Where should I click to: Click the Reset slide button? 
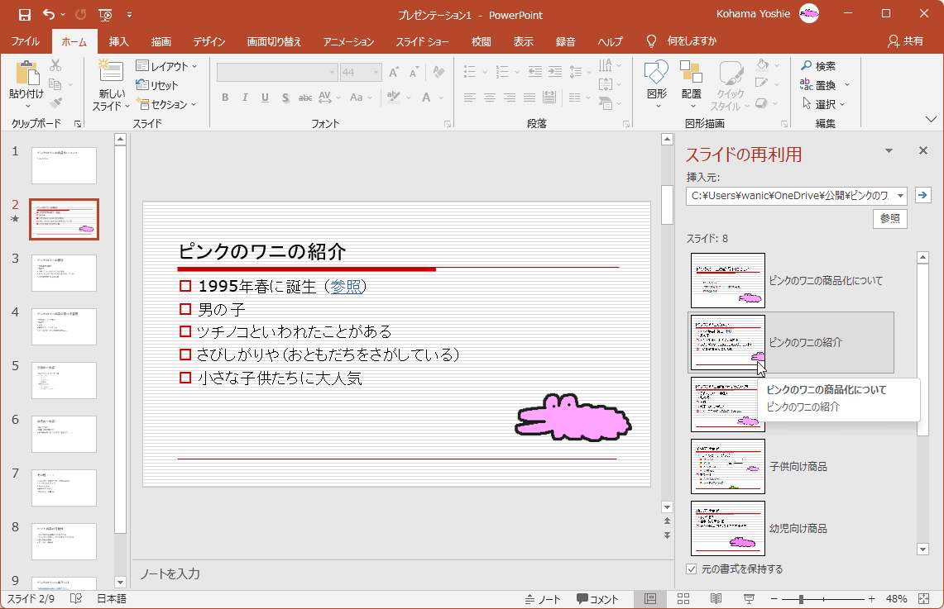tap(157, 85)
